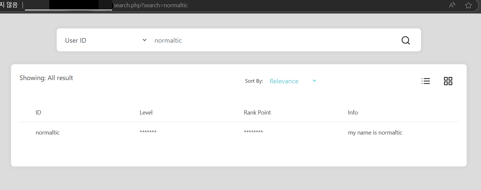Screen dimensions: 481x190
Task: Click the magnifying glass search icon
Action: [405, 40]
